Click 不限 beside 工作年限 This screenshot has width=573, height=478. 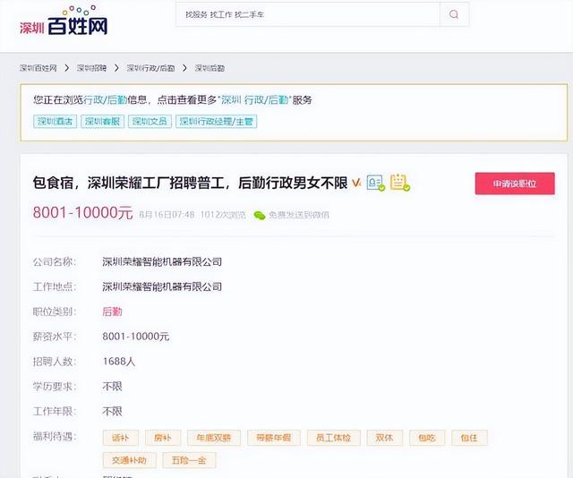click(112, 411)
